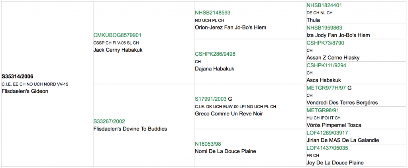Select the Flisdaelen's Gideon root entry
408x168 pixels.
(25, 92)
